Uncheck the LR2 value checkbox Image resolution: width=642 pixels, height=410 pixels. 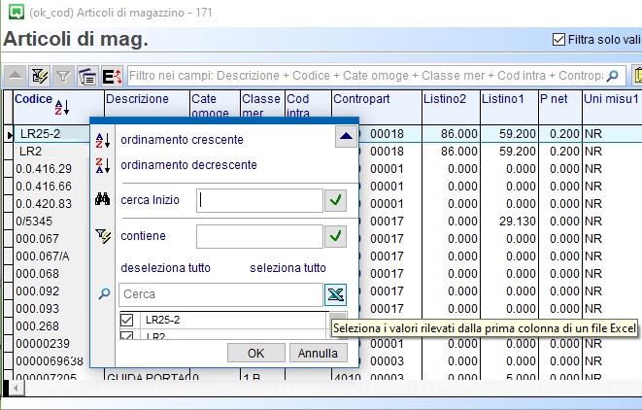coord(126,336)
